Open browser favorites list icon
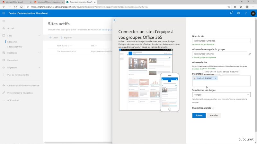Image resolution: width=257 pixels, height=144 pixels. 235,7
